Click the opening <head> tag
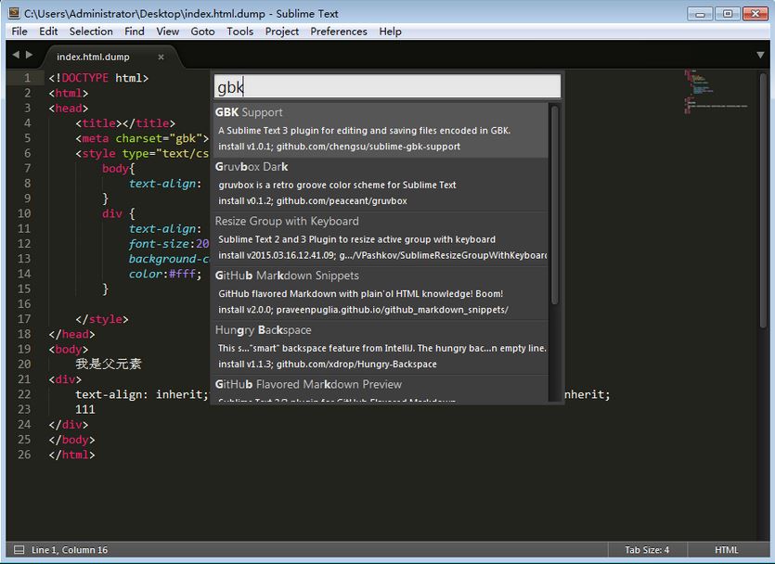 pyautogui.click(x=68, y=109)
